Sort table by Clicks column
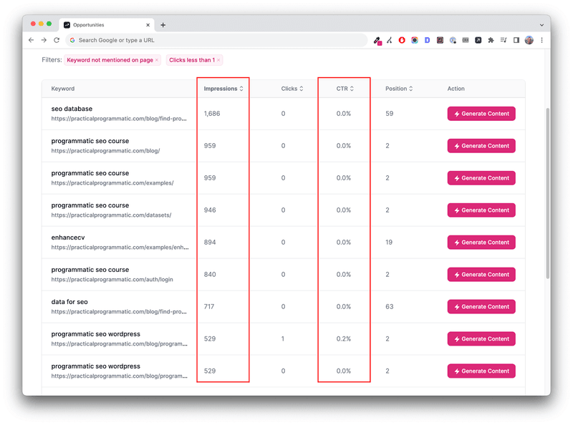The width and height of the screenshot is (573, 425). tap(292, 89)
